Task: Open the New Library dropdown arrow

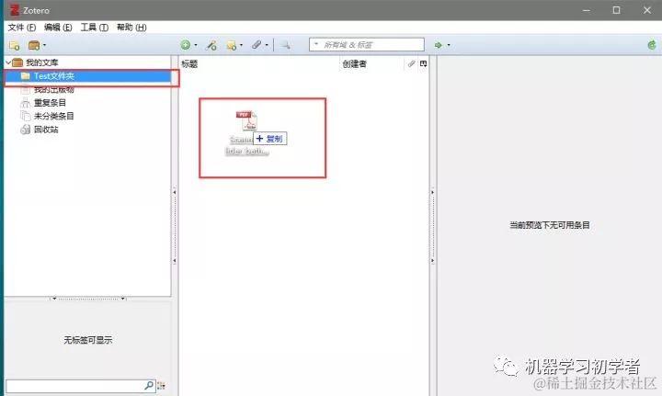Action: tap(44, 45)
